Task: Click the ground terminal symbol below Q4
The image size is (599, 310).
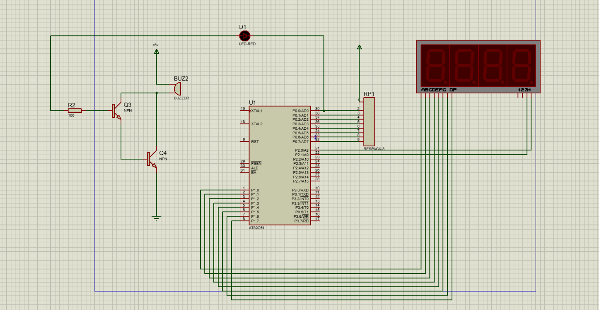Action: click(x=156, y=219)
